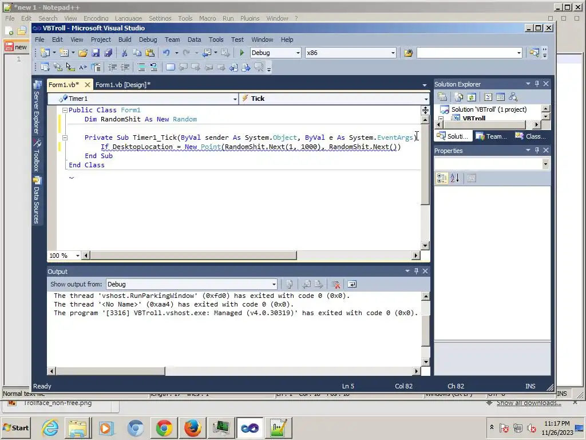
Task: Undo last action with the blue arrow
Action: 167,53
